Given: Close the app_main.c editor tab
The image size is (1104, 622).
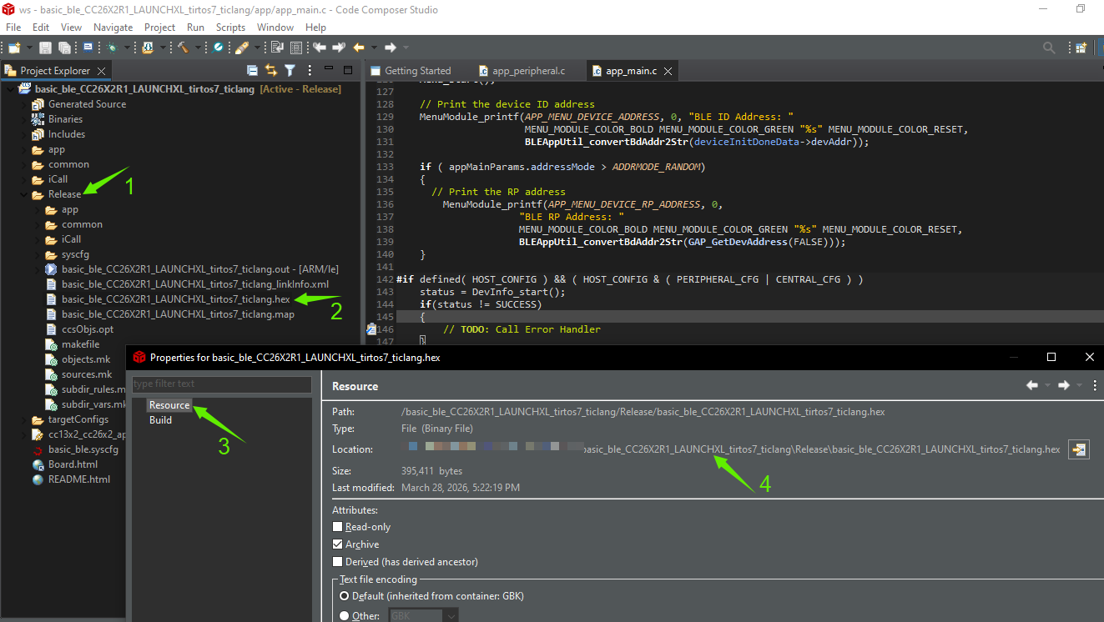Looking at the screenshot, I should click(x=668, y=72).
